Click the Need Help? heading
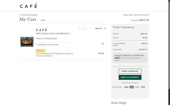The height and width of the screenshot is (105, 170). pyautogui.click(x=119, y=103)
